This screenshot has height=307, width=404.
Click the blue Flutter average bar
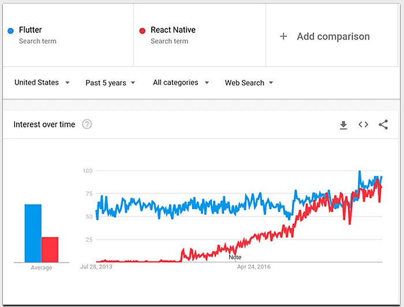(x=33, y=233)
